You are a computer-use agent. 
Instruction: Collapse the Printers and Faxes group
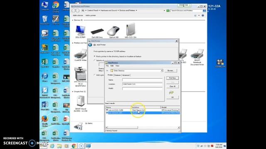click(73, 43)
